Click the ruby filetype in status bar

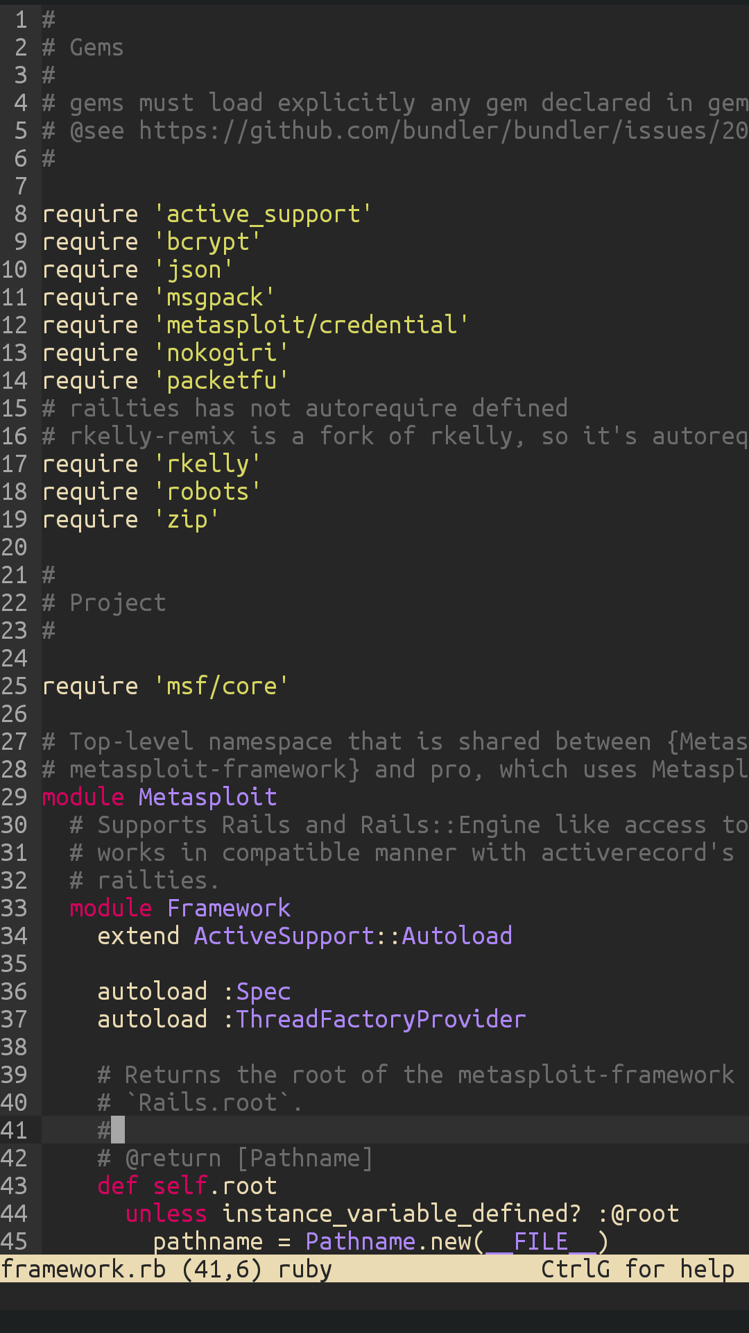coord(305,1269)
